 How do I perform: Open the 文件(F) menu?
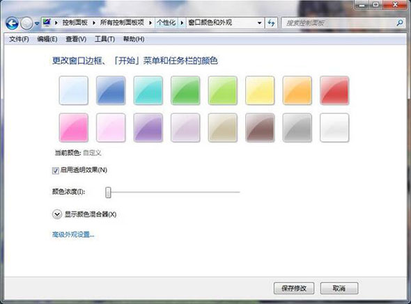[19, 39]
